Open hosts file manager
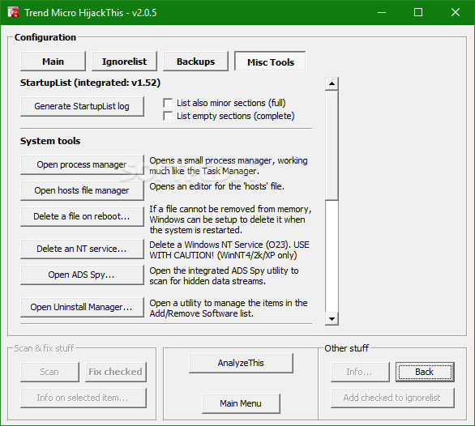 click(82, 190)
